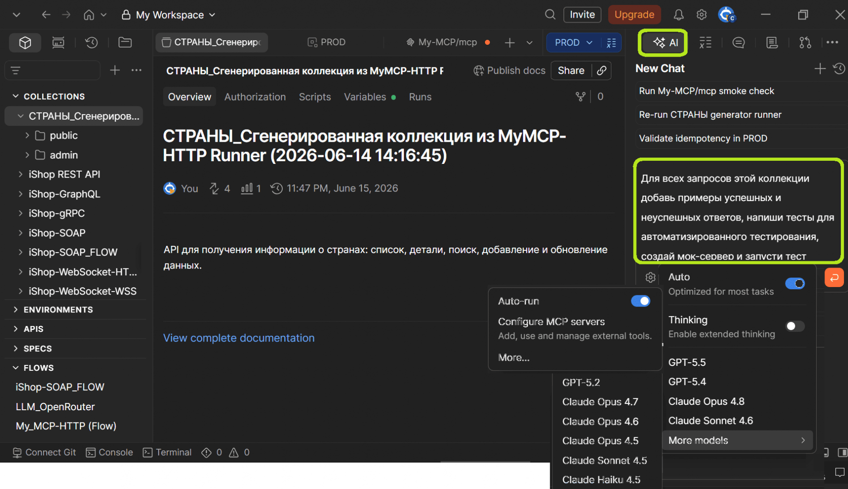Expand the More models submenu

pos(737,440)
